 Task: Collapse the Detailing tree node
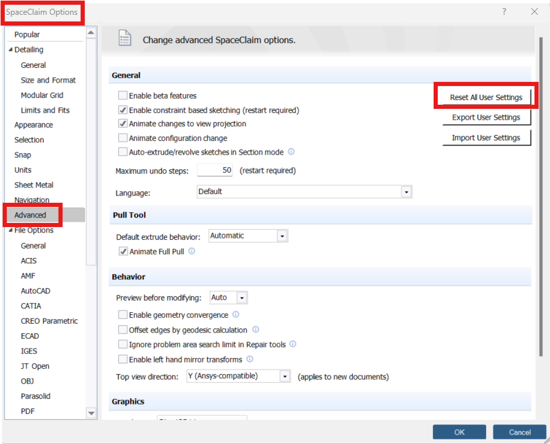(10, 50)
